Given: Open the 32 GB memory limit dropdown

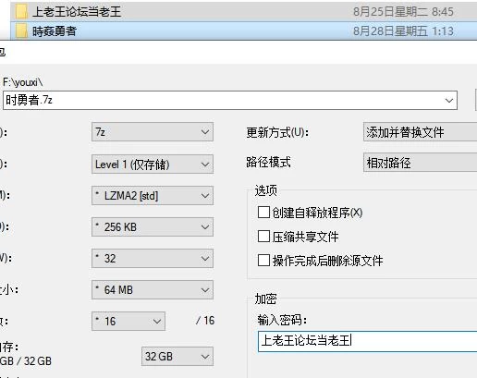Looking at the screenshot, I should 177,357.
